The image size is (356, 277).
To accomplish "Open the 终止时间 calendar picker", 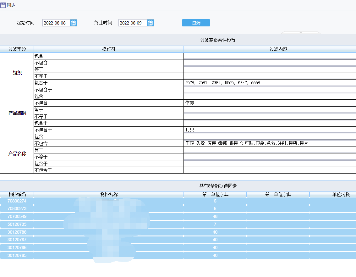I will pyautogui.click(x=150, y=23).
